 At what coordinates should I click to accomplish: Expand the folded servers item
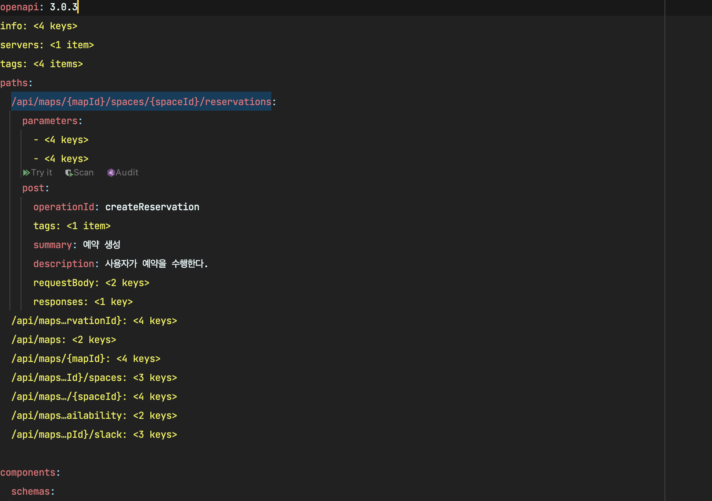[72, 45]
